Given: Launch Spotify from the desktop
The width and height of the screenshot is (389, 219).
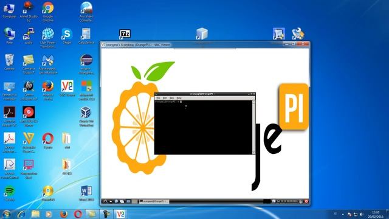Looking at the screenshot, I should point(9,193).
